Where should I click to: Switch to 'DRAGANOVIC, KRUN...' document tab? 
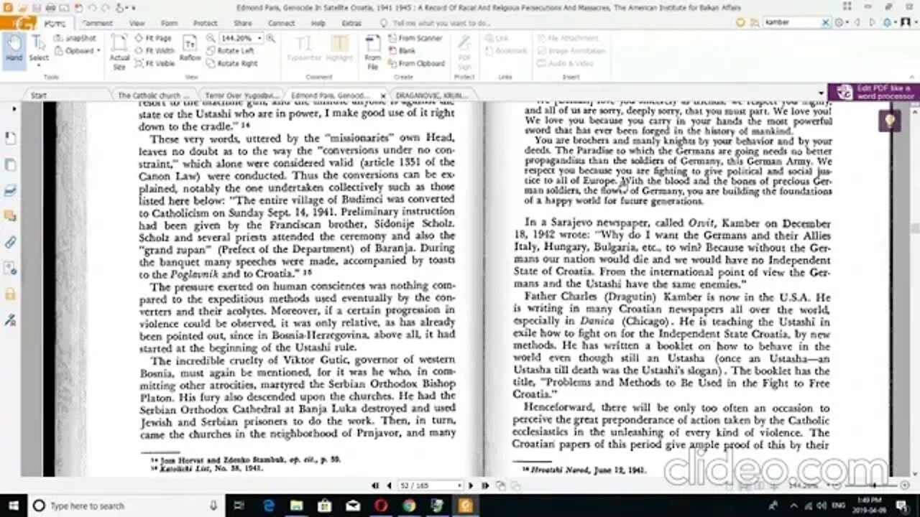[x=431, y=95]
